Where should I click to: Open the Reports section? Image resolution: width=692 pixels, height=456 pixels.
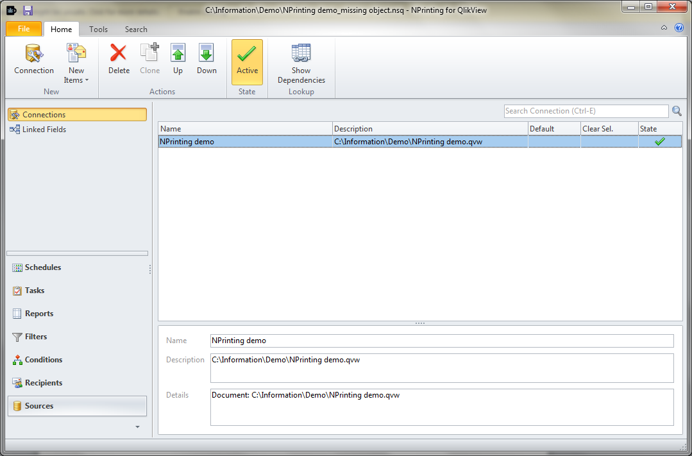coord(77,314)
